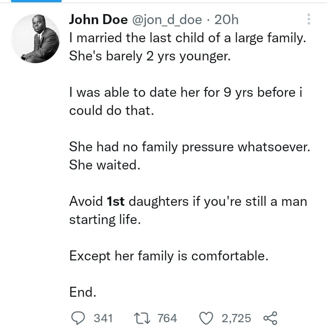Click the share icon beside likes

(270, 318)
